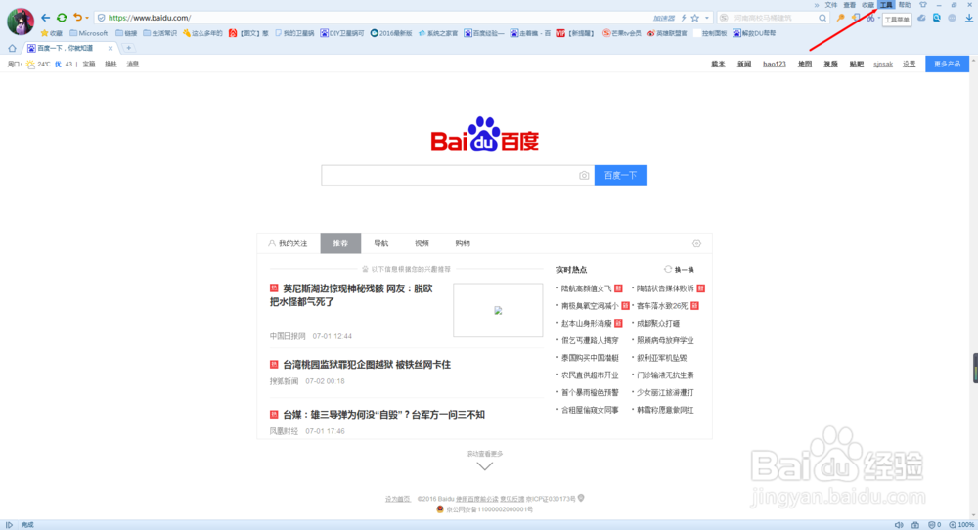Click the orange undo-close-tab arrow
The height and width of the screenshot is (530, 978).
coord(77,18)
